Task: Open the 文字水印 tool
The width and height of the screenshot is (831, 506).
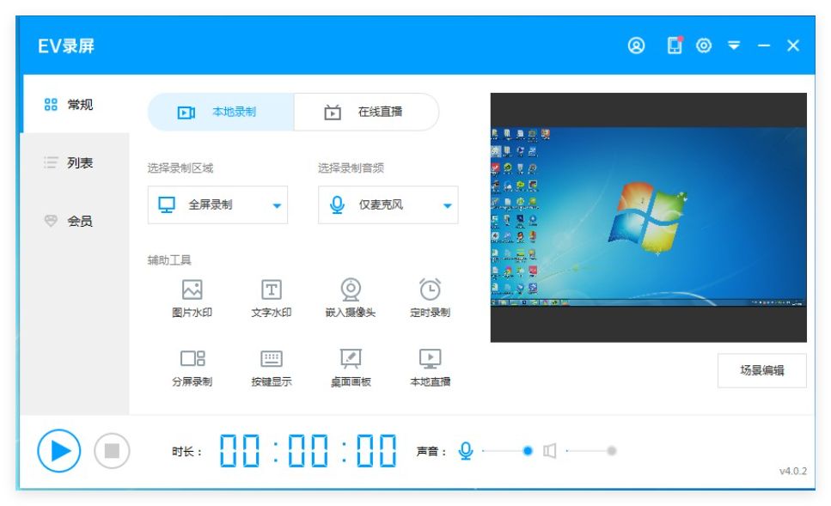Action: point(272,298)
